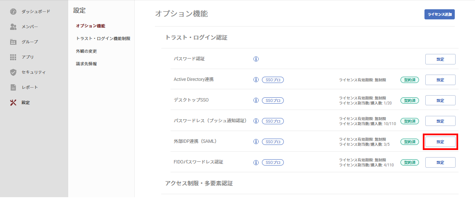The width and height of the screenshot is (475, 198).
Task: Go to 請求先情報 settings page
Action: pyautogui.click(x=86, y=64)
